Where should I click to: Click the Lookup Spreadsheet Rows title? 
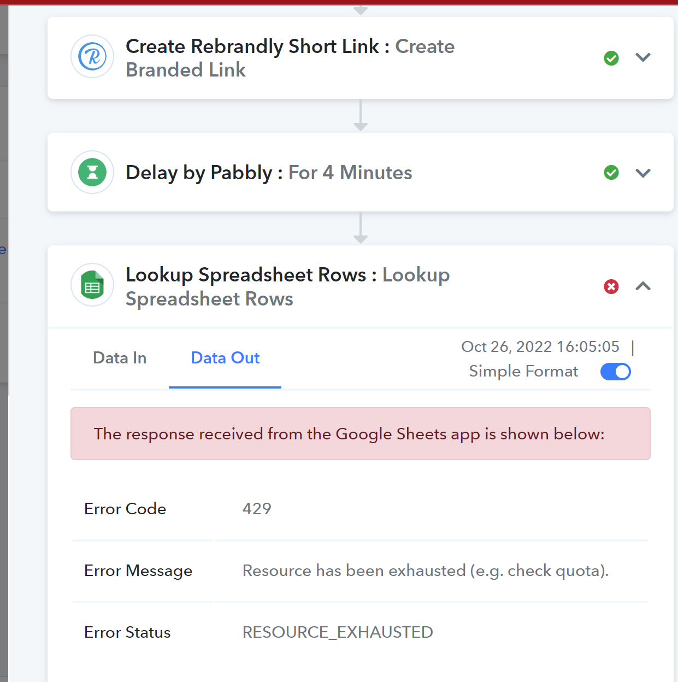click(x=288, y=286)
